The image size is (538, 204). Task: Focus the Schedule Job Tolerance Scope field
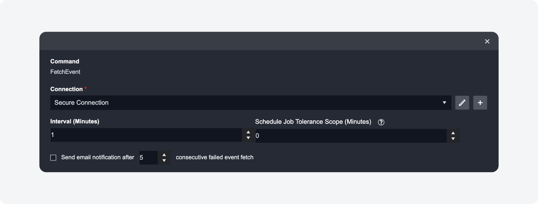(x=351, y=136)
